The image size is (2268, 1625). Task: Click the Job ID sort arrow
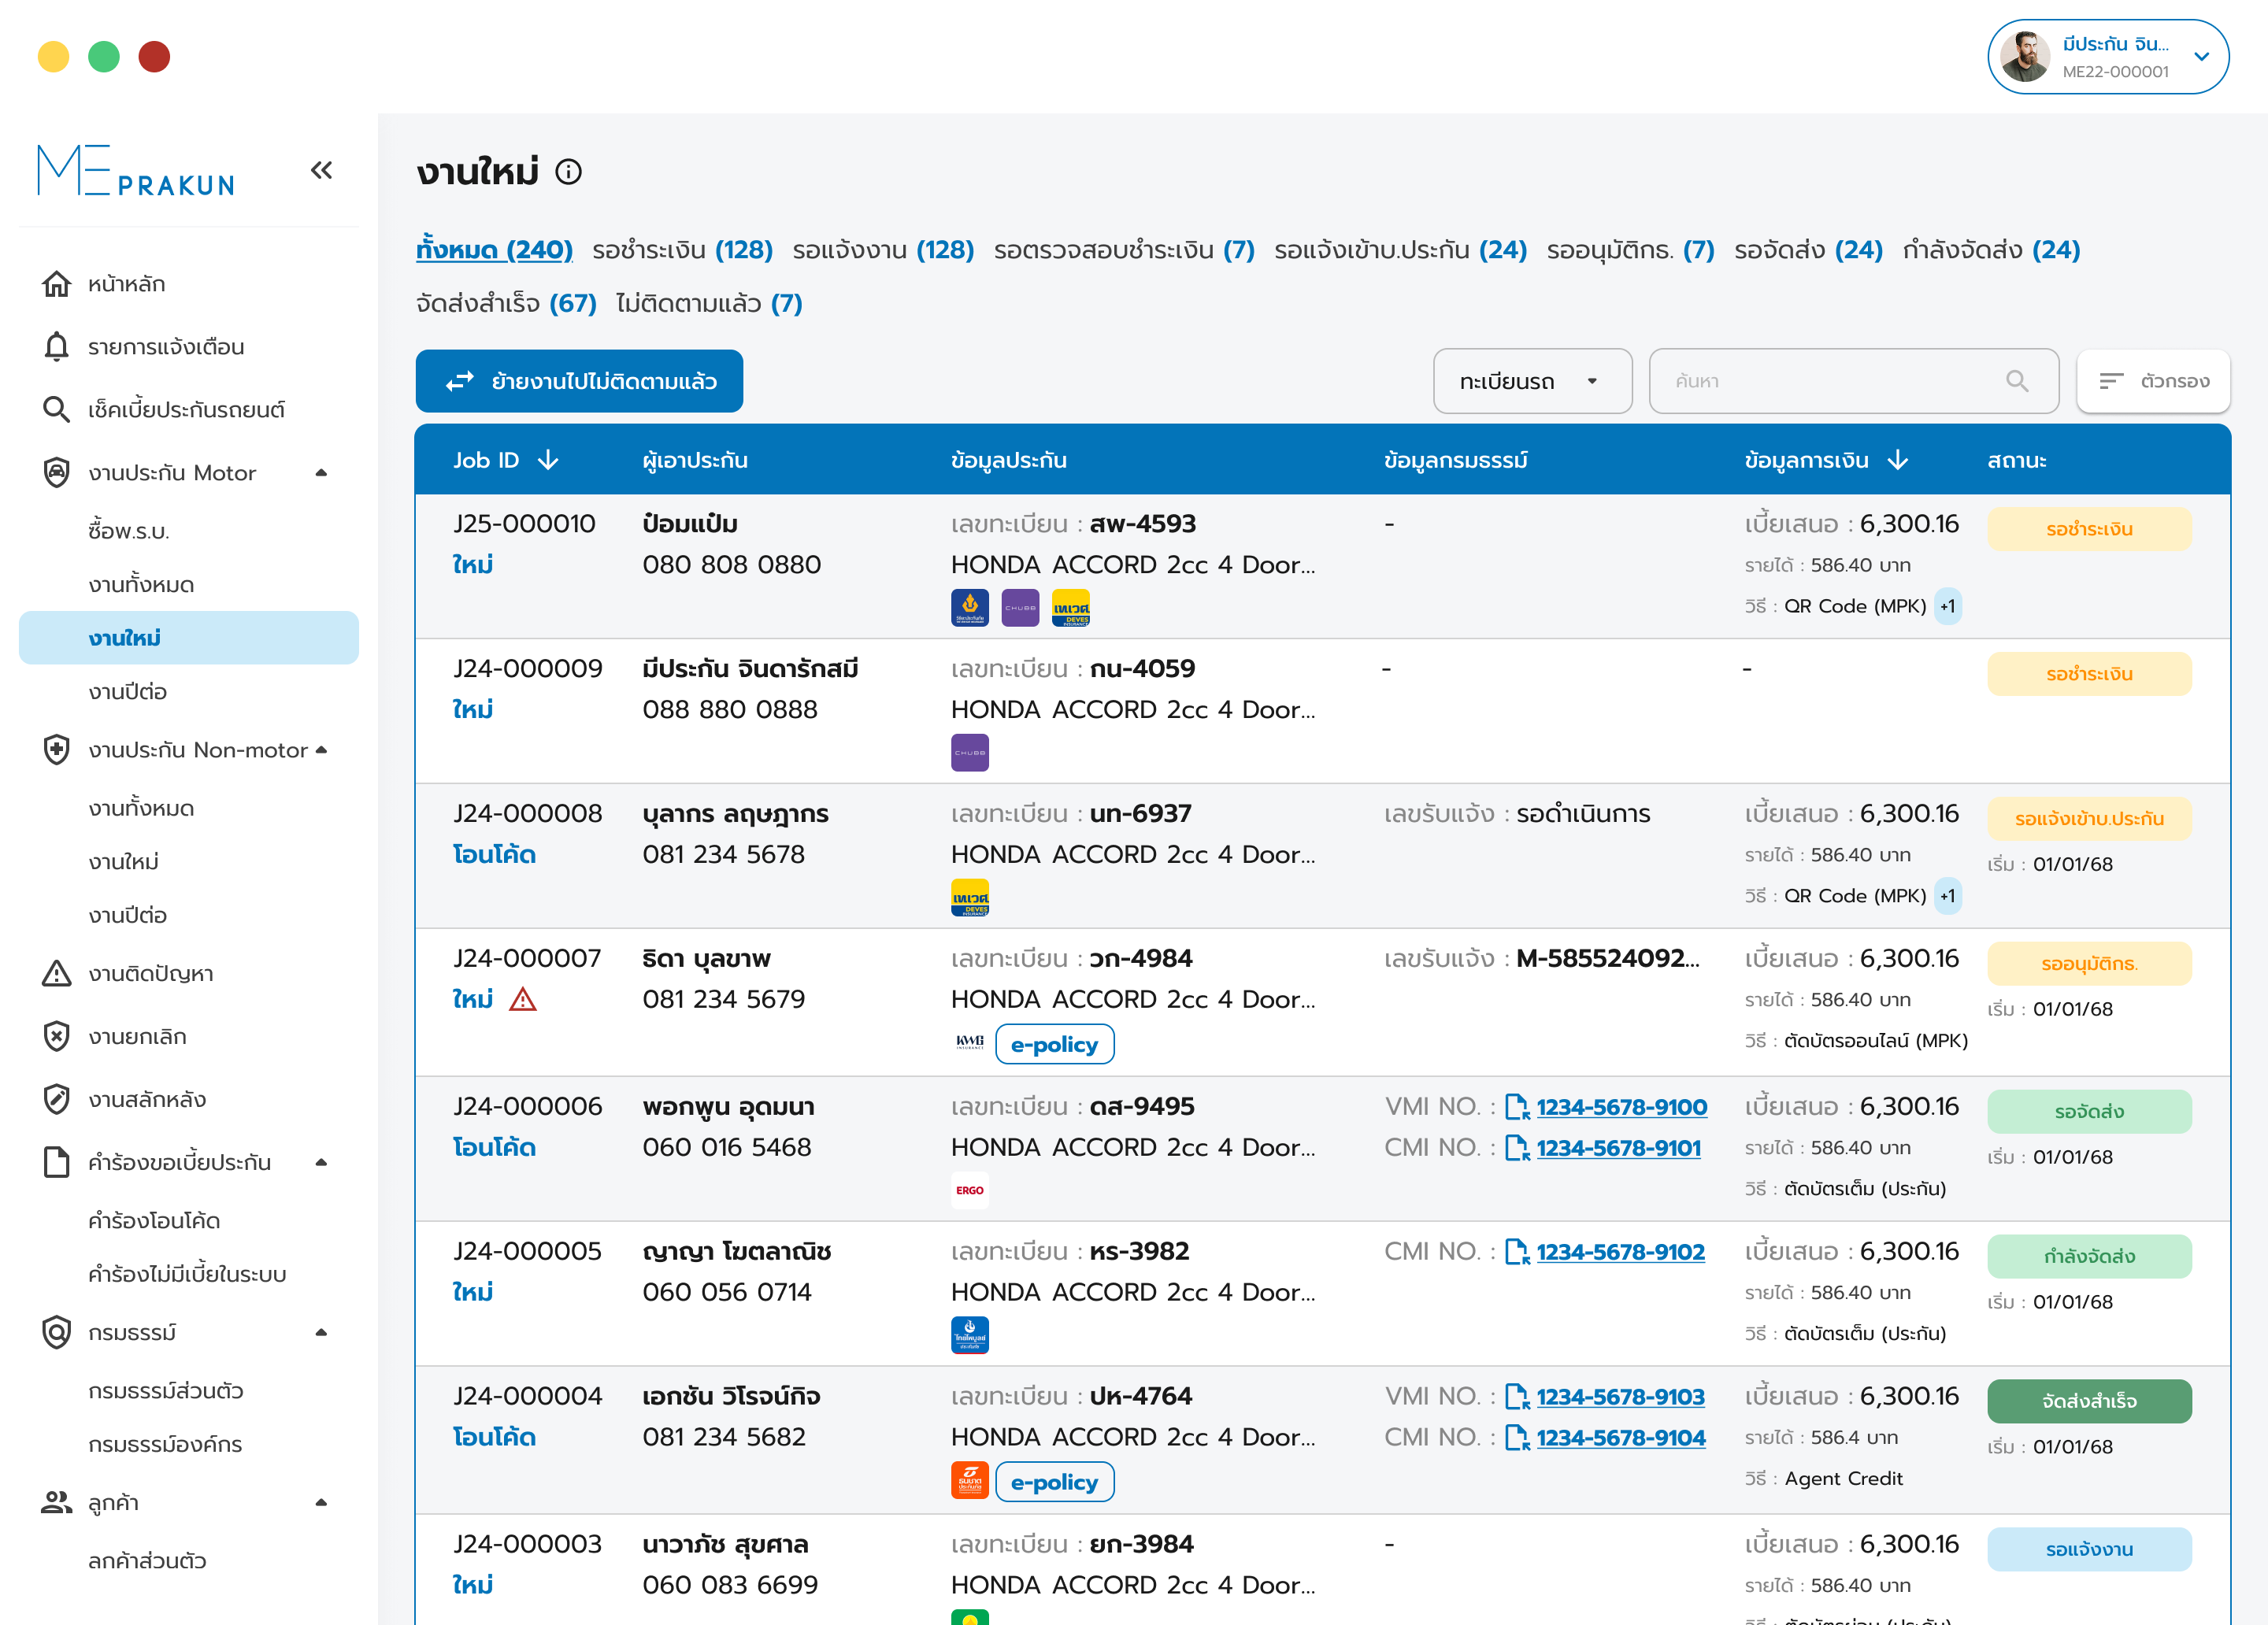[548, 460]
